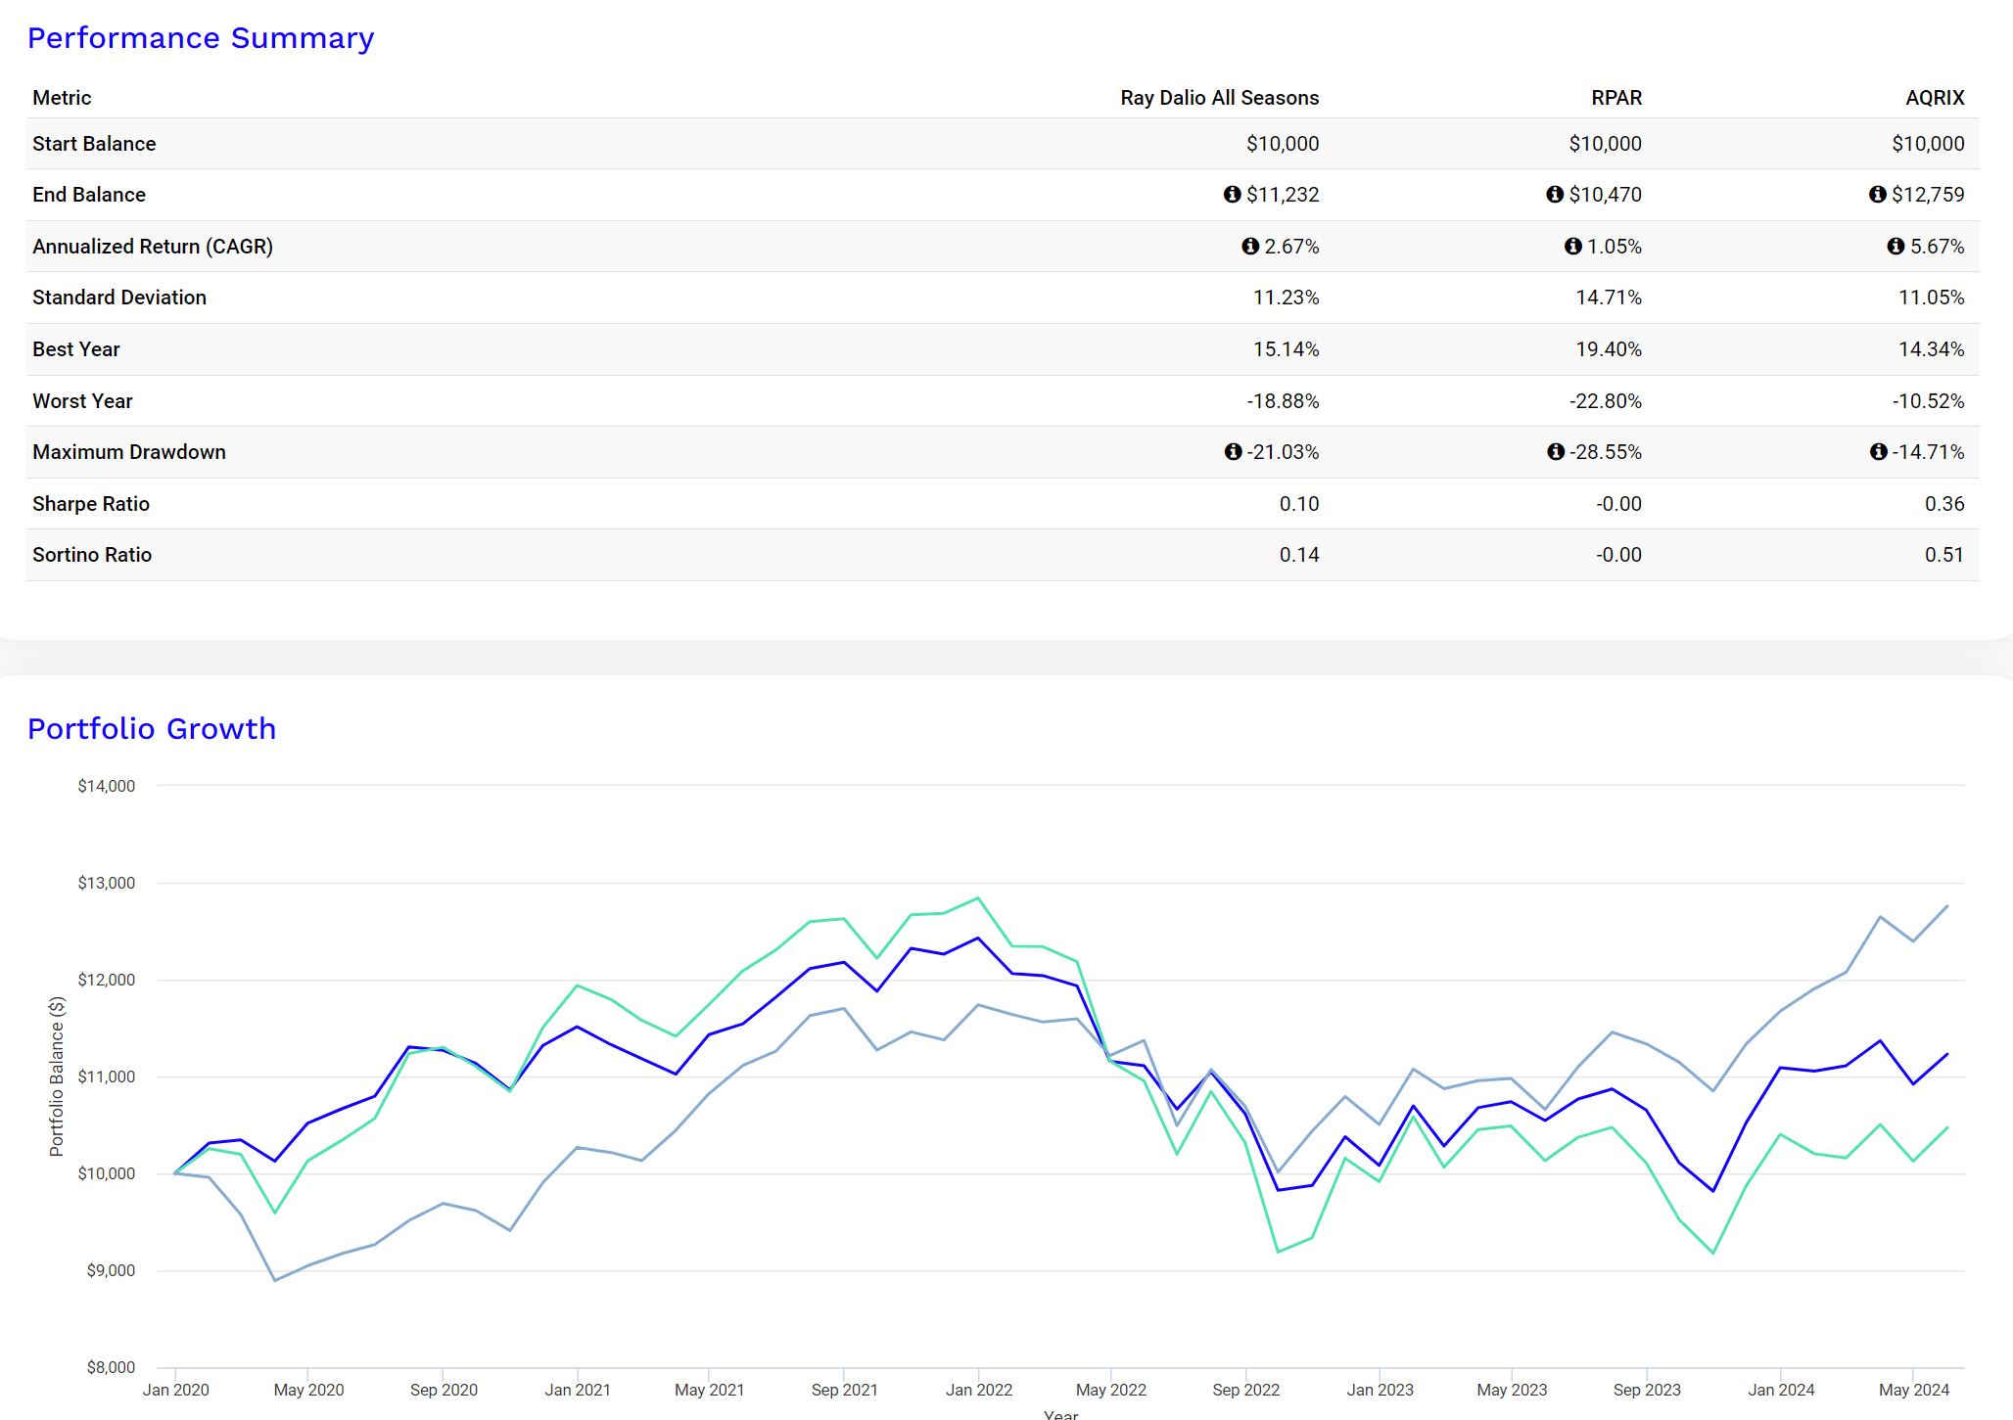Click the Sharpe Ratio row label
This screenshot has height=1420, width=2013.
pyautogui.click(x=91, y=503)
